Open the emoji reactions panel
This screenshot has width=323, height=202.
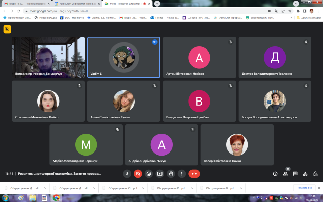(149, 173)
